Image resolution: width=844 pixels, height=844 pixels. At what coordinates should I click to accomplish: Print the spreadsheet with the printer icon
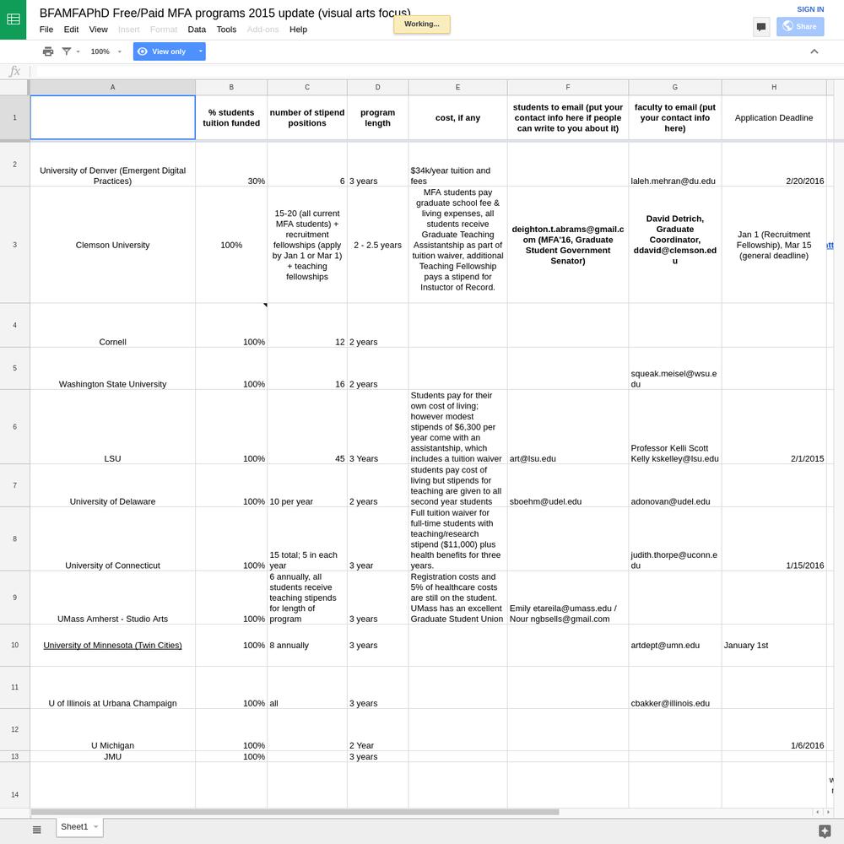tap(48, 51)
